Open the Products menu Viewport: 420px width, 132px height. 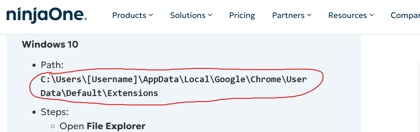[x=133, y=15]
